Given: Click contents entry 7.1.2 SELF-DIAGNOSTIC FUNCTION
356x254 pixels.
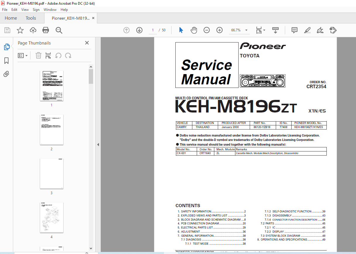Looking at the screenshot, I should [x=295, y=212].
